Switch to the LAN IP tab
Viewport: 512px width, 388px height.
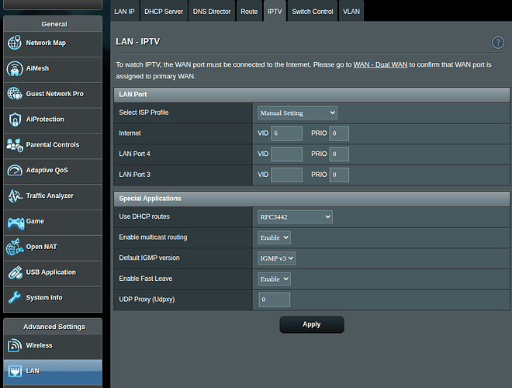point(124,12)
